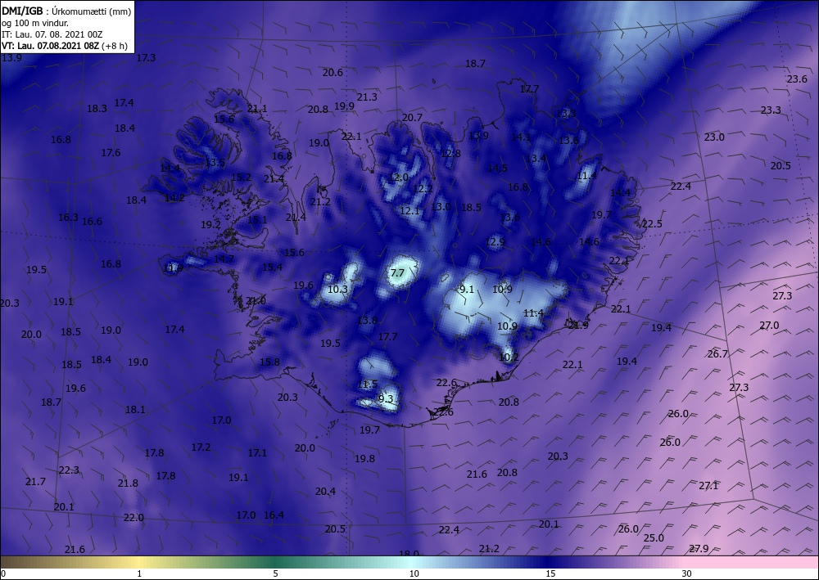The image size is (819, 580).
Task: Select the '27.9' value in the pink area
Action: (x=699, y=549)
